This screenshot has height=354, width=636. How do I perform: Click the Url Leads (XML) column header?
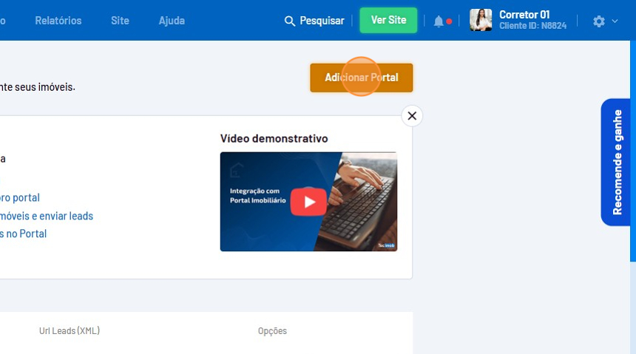tap(70, 331)
